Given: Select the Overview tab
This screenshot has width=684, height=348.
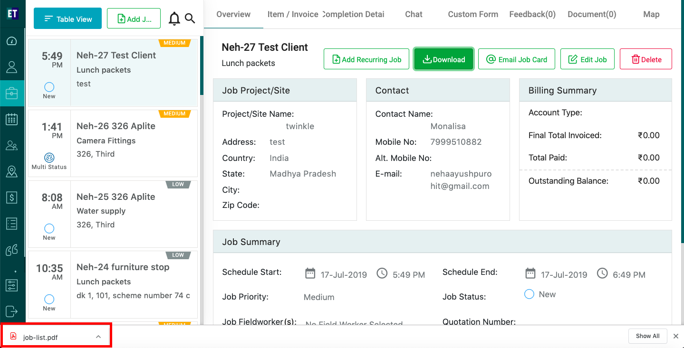Looking at the screenshot, I should coord(233,14).
